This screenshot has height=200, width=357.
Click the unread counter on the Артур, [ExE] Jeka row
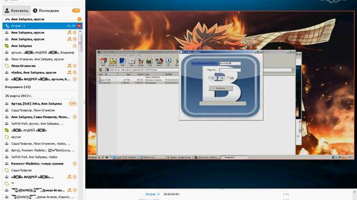(x=73, y=104)
